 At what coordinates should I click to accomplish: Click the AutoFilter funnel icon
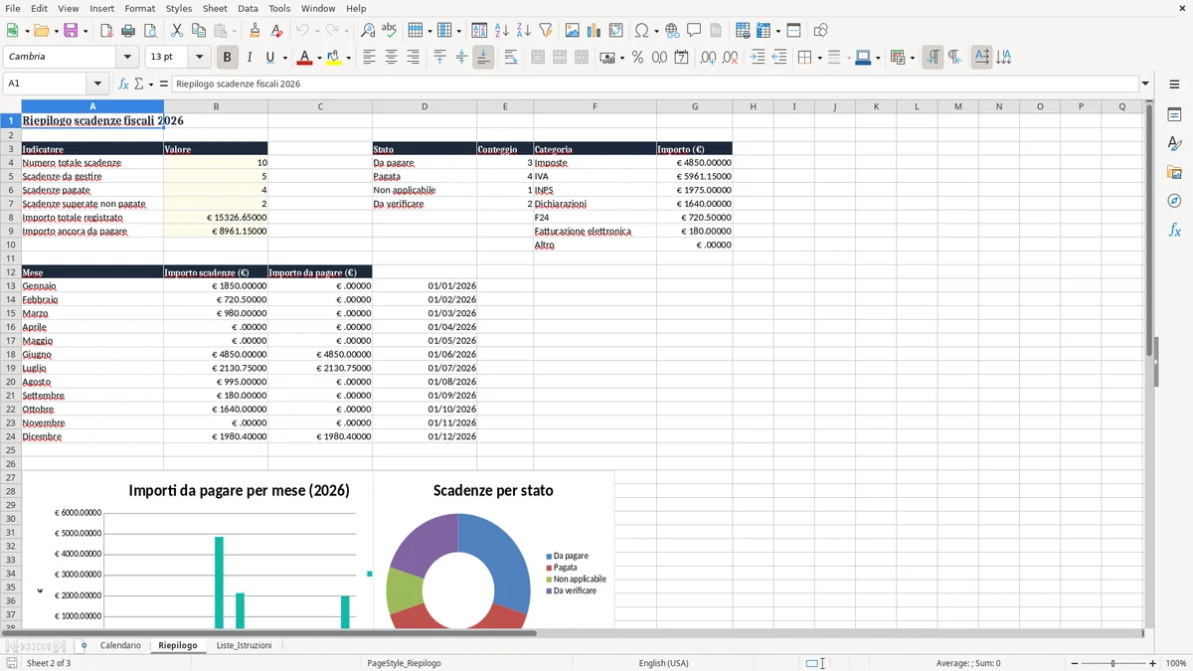tap(546, 31)
